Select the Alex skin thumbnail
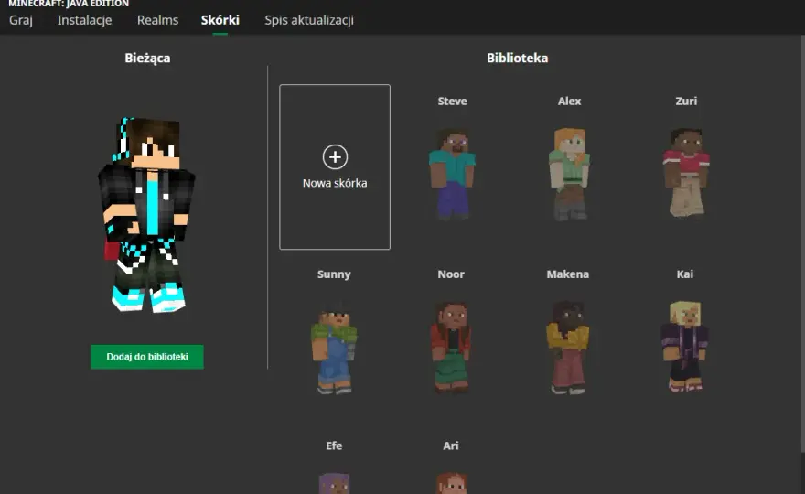This screenshot has height=494, width=805. click(569, 174)
